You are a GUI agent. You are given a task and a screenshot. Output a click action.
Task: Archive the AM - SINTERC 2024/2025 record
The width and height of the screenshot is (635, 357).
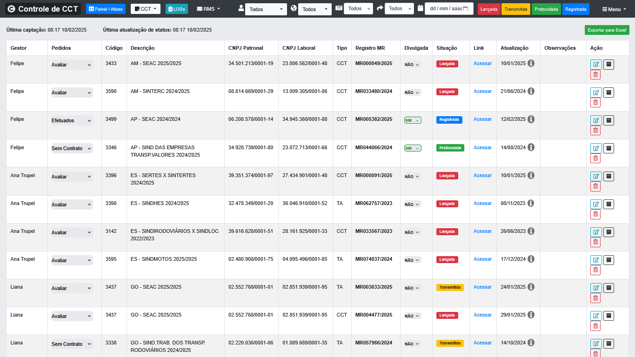coord(608,93)
